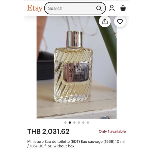
Task: Click the THB 2,031.62 price
Action: pyautogui.click(x=48, y=131)
